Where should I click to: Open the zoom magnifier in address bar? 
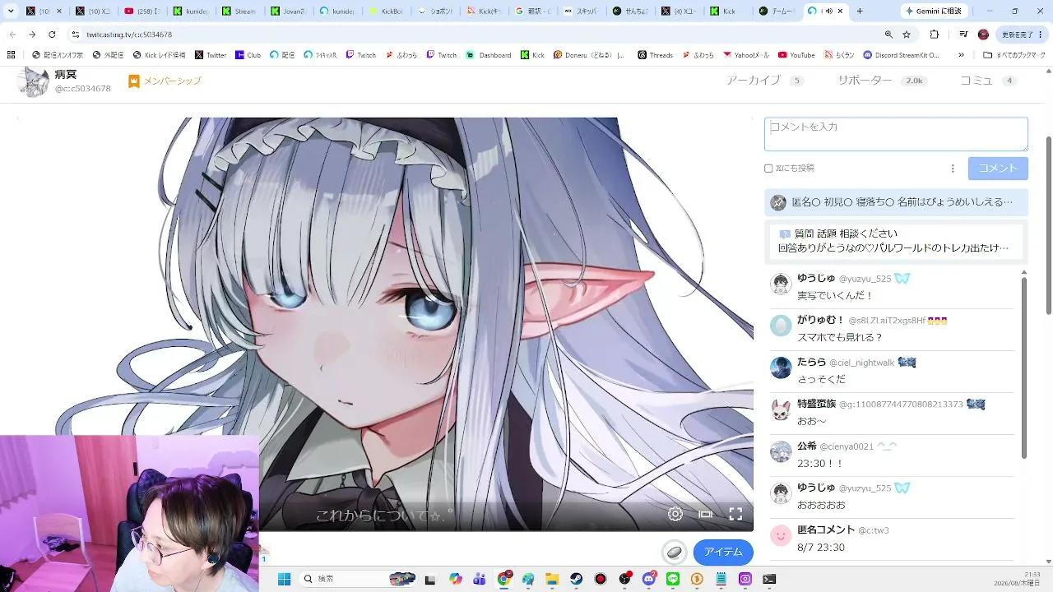pos(888,35)
